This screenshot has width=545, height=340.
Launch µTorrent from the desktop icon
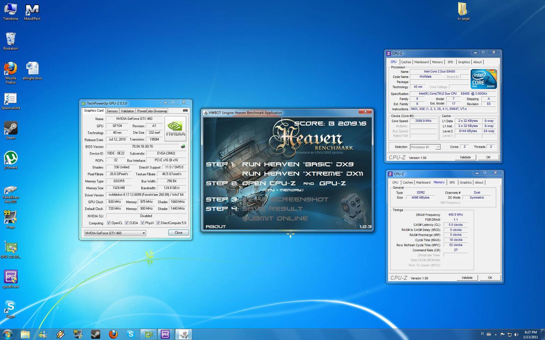pyautogui.click(x=11, y=160)
